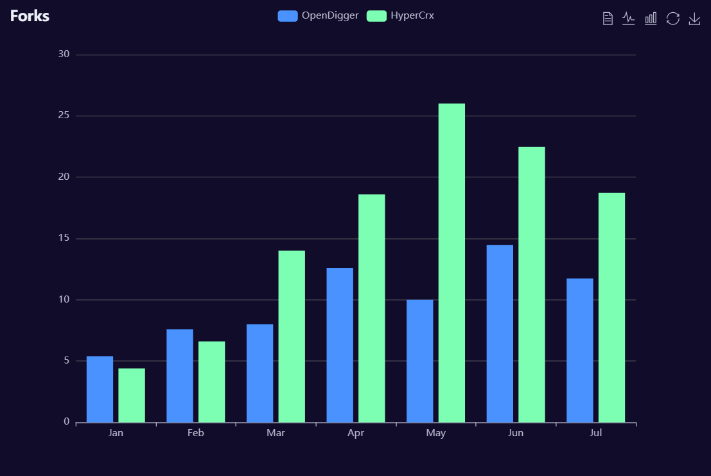Viewport: 711px width, 476px height.
Task: Click the data view document icon
Action: click(x=607, y=18)
